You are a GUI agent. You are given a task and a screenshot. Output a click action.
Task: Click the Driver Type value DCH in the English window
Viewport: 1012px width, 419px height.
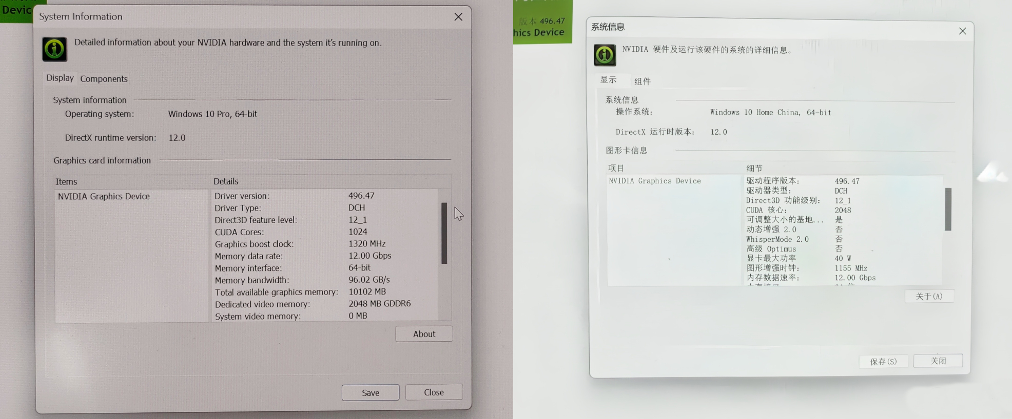point(357,207)
